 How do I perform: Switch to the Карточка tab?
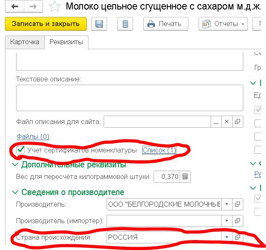coord(25,42)
